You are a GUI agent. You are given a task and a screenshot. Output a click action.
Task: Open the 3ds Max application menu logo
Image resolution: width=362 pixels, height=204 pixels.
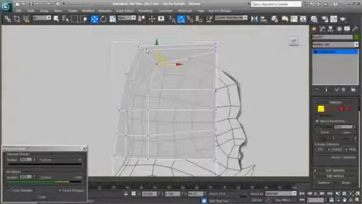tap(6, 6)
